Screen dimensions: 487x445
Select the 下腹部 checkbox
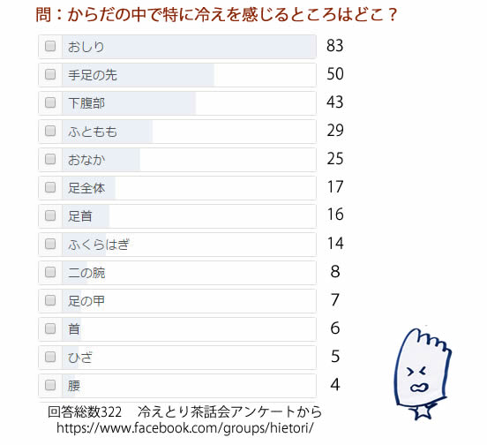[50, 102]
